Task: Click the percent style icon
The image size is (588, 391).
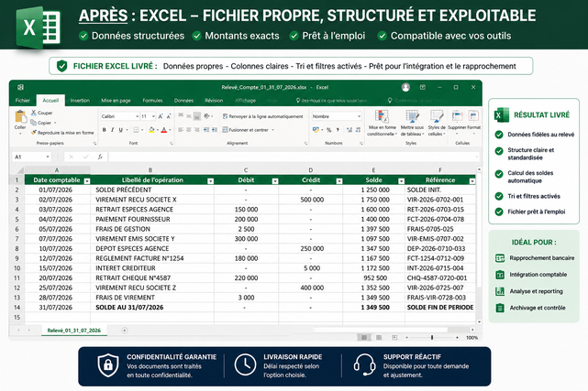Action: pyautogui.click(x=329, y=130)
